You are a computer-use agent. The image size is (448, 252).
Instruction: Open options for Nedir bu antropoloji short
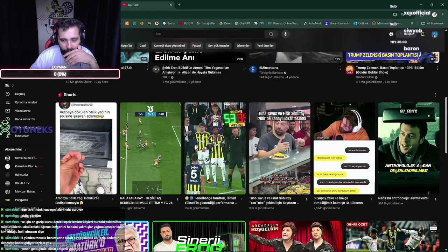pyautogui.click(x=436, y=200)
